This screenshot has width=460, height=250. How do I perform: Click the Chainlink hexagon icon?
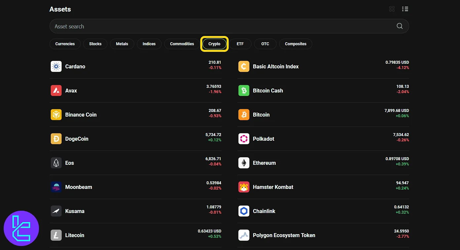click(x=244, y=211)
